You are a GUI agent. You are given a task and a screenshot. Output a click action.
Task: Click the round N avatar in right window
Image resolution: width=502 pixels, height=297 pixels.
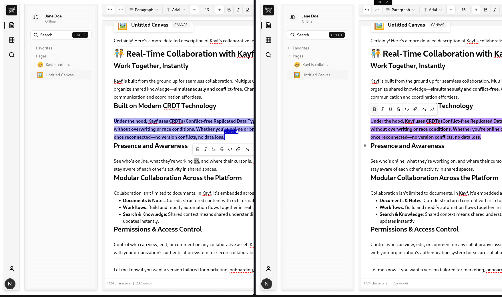coord(267,284)
